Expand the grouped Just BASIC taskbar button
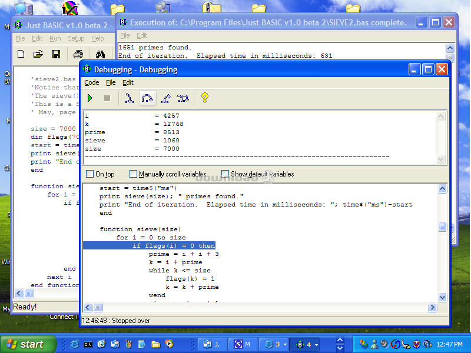The image size is (471, 353). click(x=307, y=344)
